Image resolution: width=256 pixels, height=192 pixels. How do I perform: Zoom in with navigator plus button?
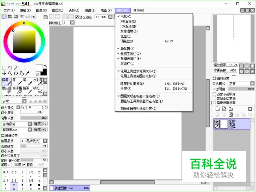click(247, 66)
